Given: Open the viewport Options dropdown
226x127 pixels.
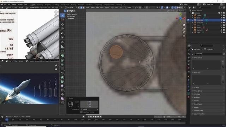Looking at the screenshot, I should point(182,11).
